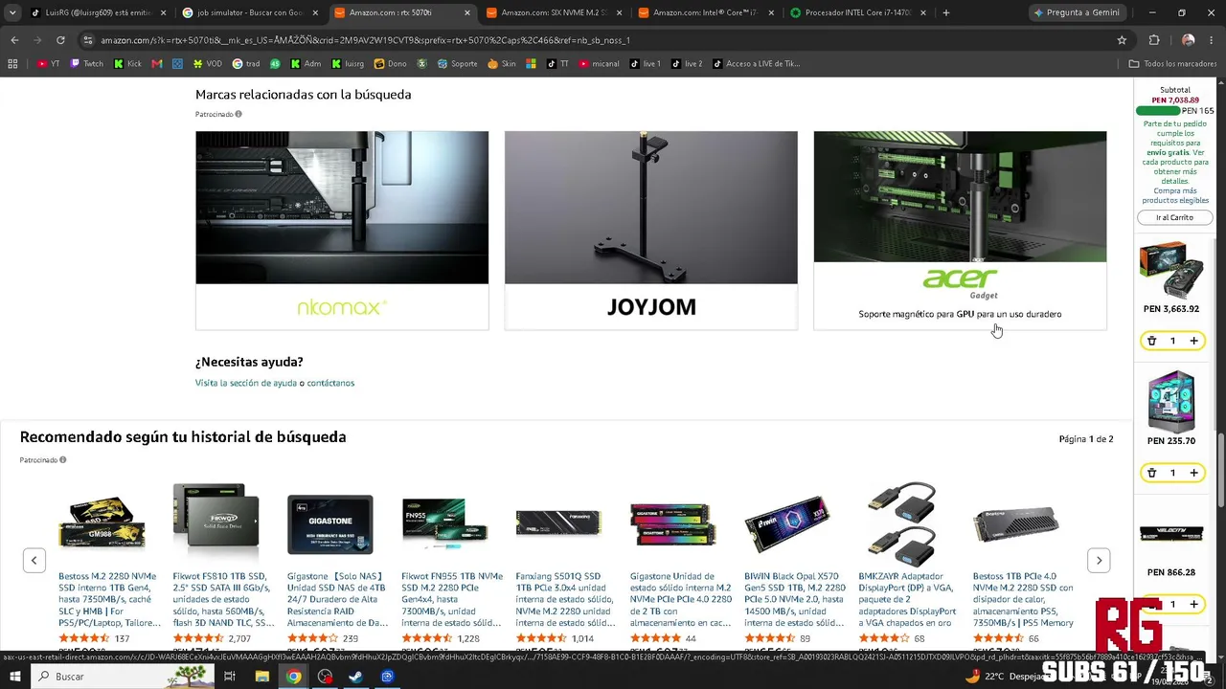1226x689 pixels.
Task: Open the nkomax sponsored brand card
Action: coord(342,231)
